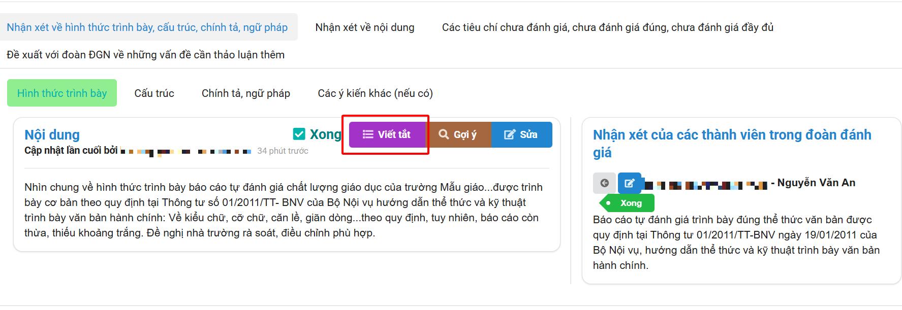
Task: Select the Hình thức trình bày tab
Action: [x=62, y=93]
